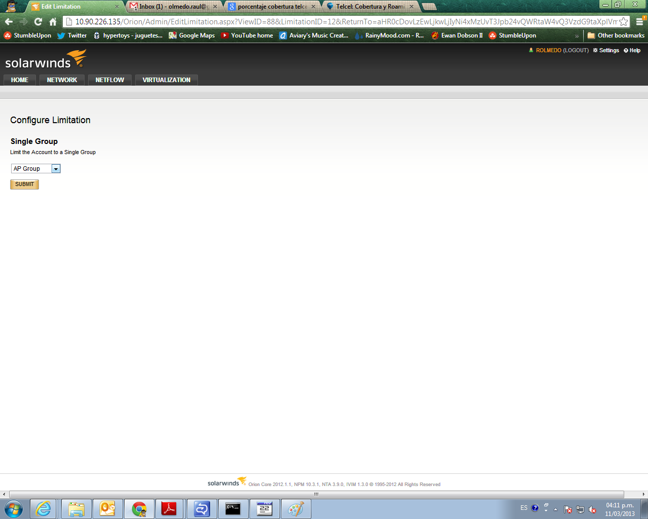Image resolution: width=648 pixels, height=519 pixels.
Task: Click the ROLMEDO user link
Action: [549, 51]
